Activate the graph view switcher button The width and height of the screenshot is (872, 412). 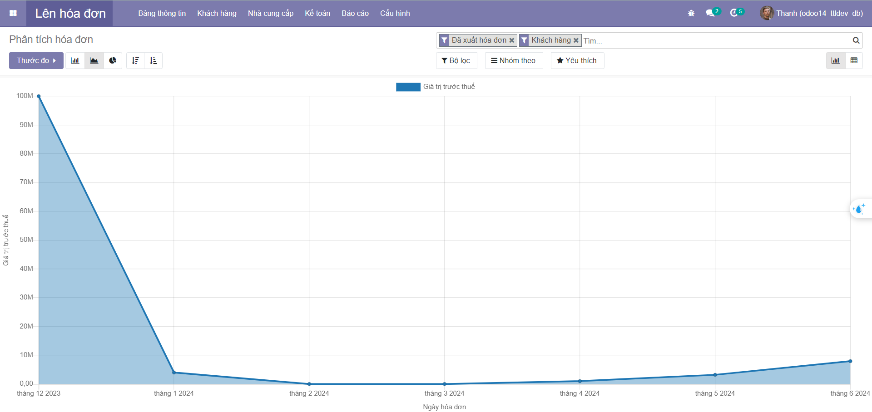pos(835,60)
